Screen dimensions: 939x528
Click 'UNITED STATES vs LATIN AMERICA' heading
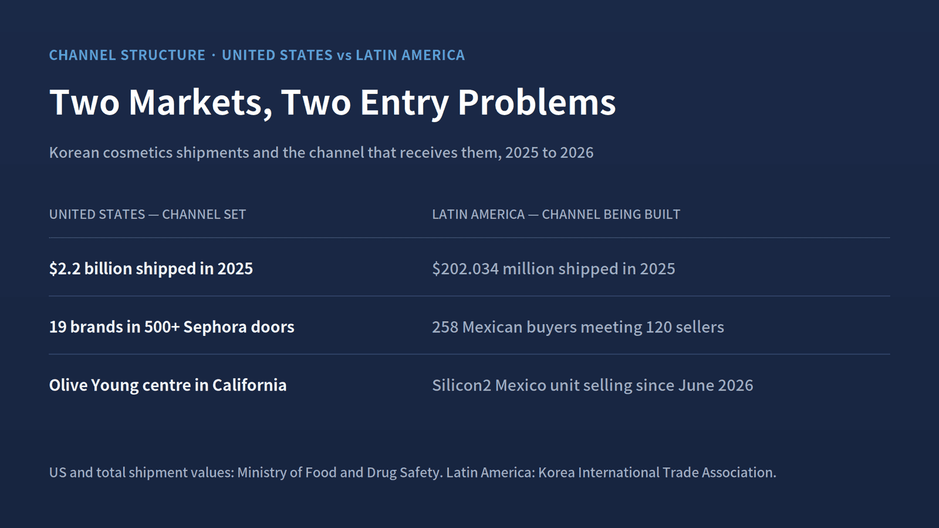343,55
